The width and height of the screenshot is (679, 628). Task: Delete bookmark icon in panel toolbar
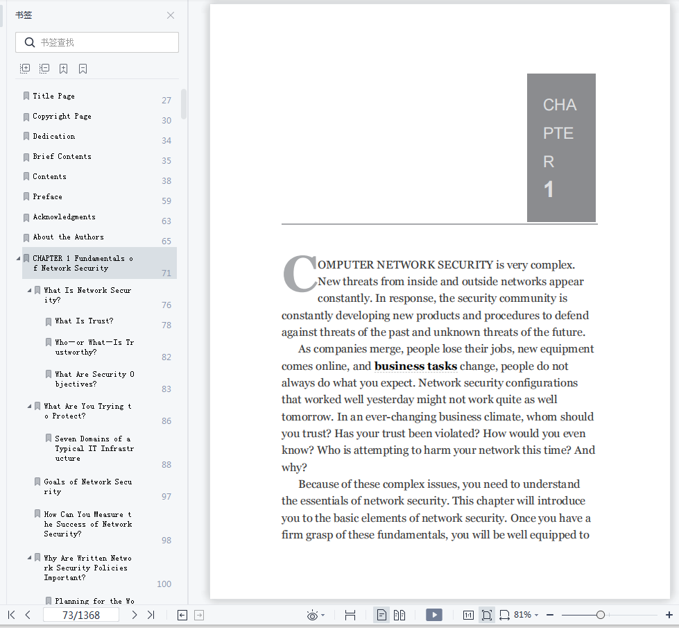pyautogui.click(x=83, y=69)
